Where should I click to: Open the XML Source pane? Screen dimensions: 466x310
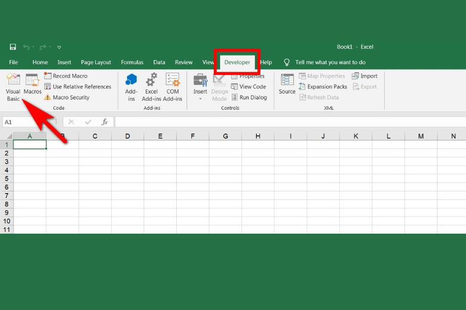(x=287, y=84)
